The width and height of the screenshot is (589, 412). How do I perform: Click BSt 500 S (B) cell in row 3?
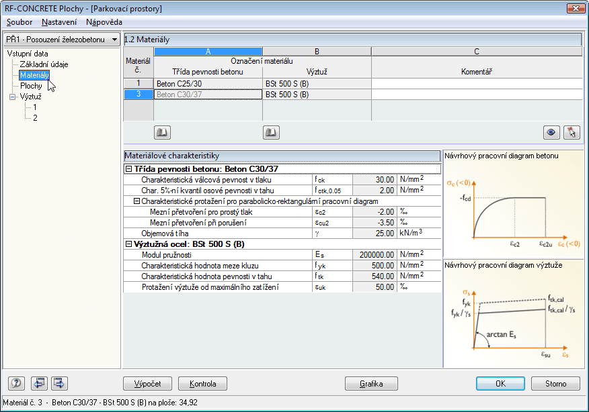point(317,95)
